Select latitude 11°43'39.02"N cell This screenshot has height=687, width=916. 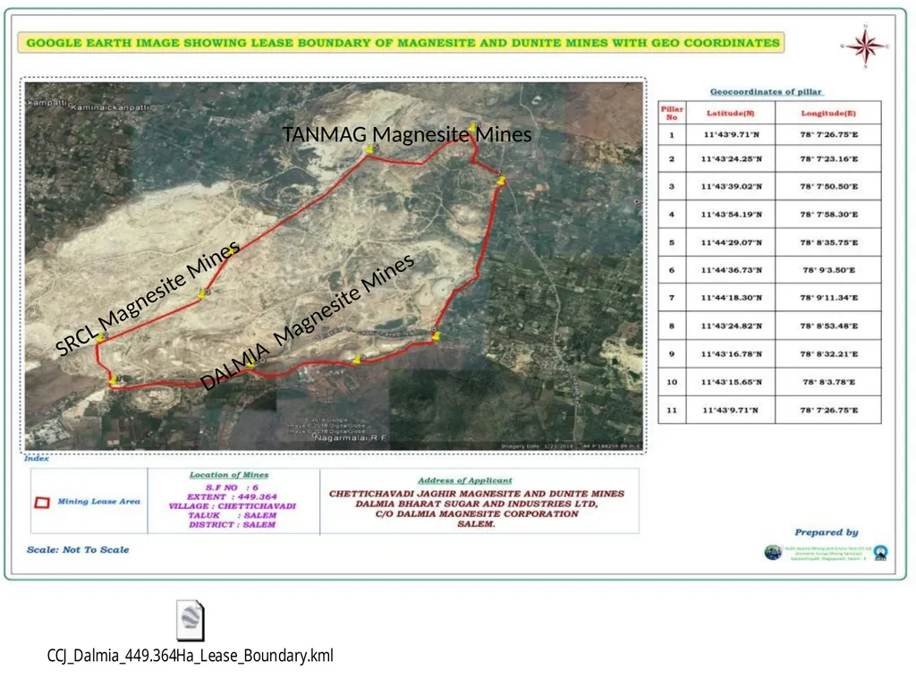pos(731,186)
